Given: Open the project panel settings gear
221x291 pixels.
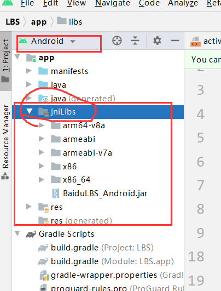Looking at the screenshot, I should pyautogui.click(x=157, y=41).
